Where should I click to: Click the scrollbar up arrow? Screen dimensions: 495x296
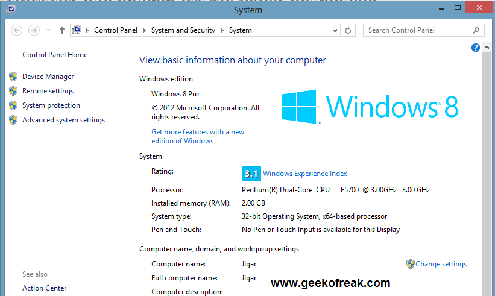pos(487,48)
